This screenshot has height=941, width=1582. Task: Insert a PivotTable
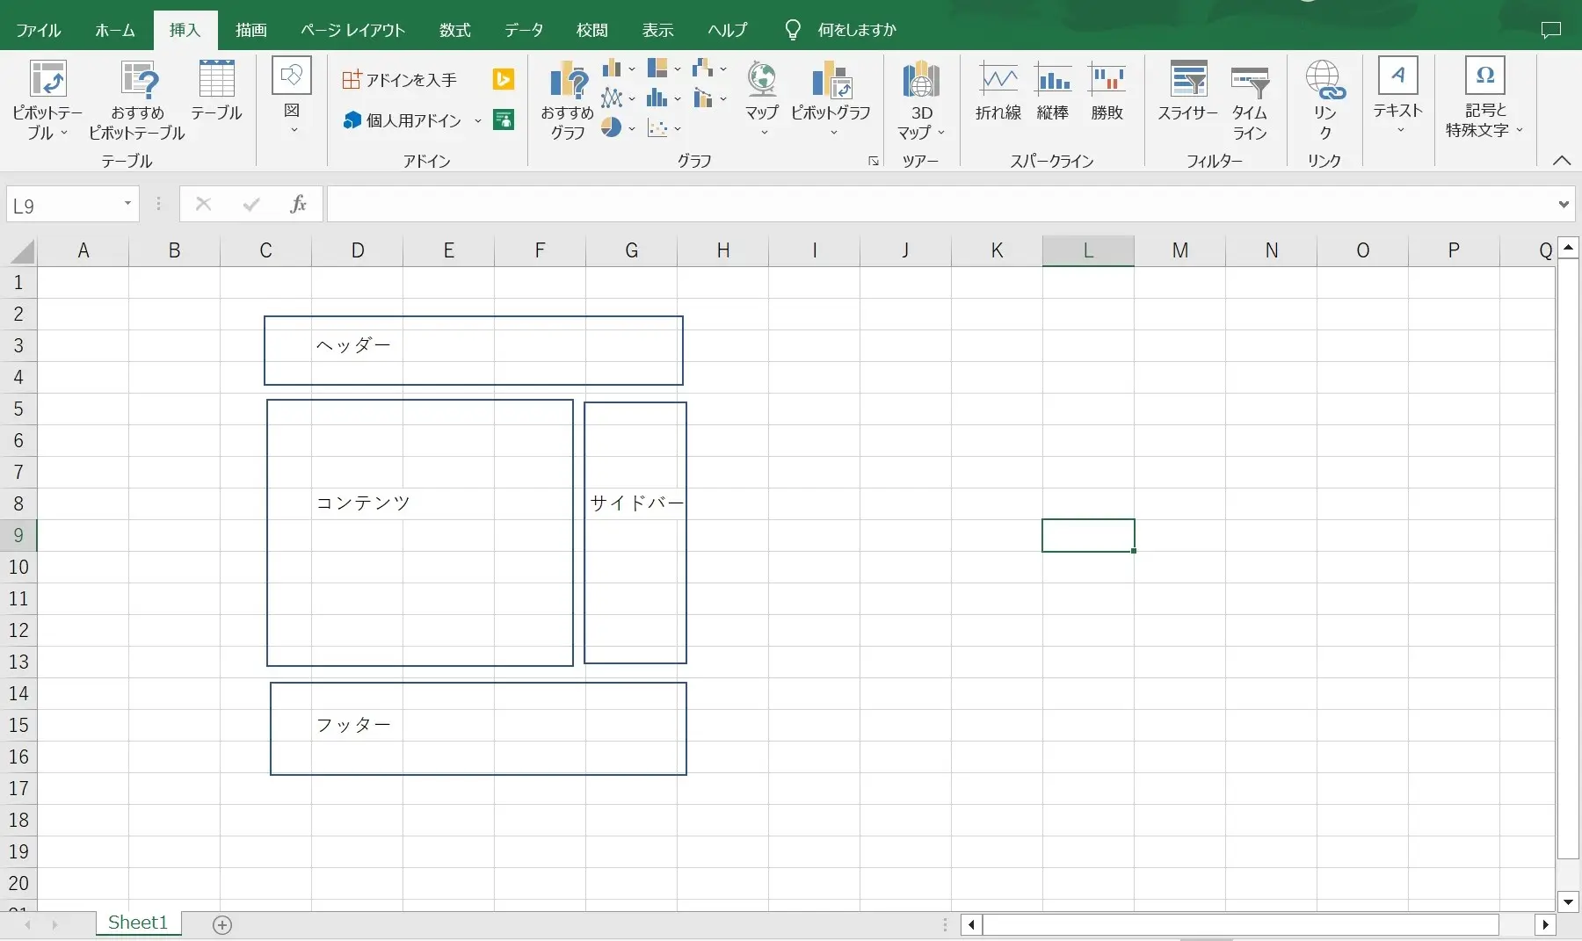(47, 97)
